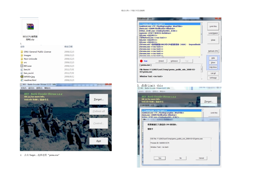Click the BES title bar icon in left window

pos(21,84)
